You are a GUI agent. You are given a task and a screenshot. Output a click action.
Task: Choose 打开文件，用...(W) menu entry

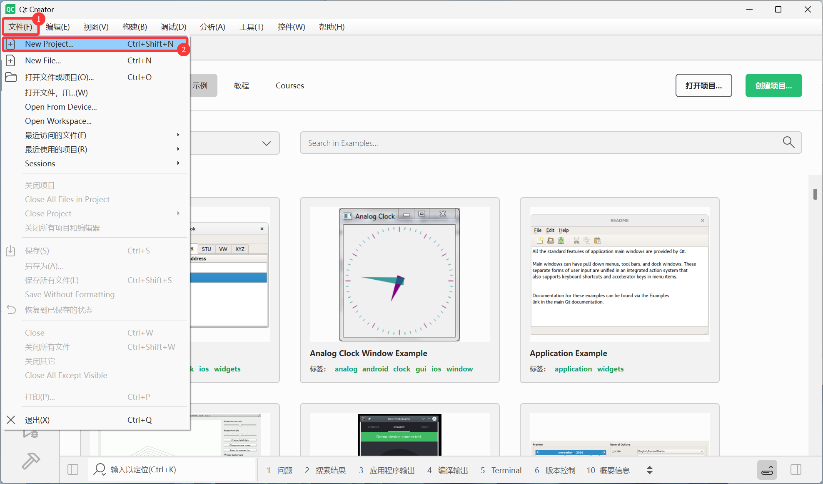click(96, 93)
